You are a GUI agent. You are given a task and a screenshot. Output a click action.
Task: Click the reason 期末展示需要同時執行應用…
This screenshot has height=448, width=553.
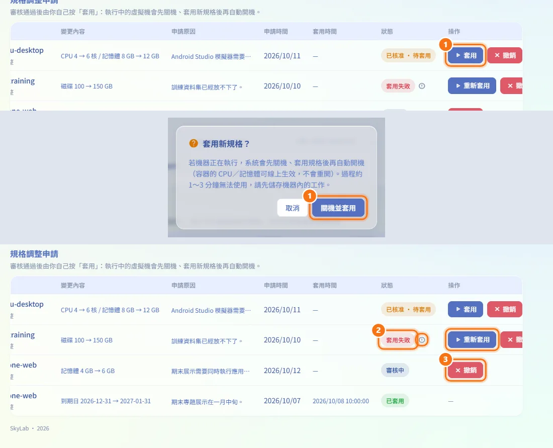tap(211, 371)
